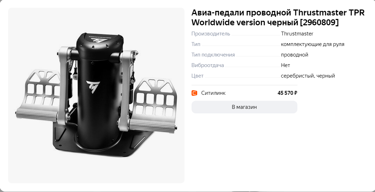Click the Цвет spec label
375x192 pixels.
[x=197, y=76]
